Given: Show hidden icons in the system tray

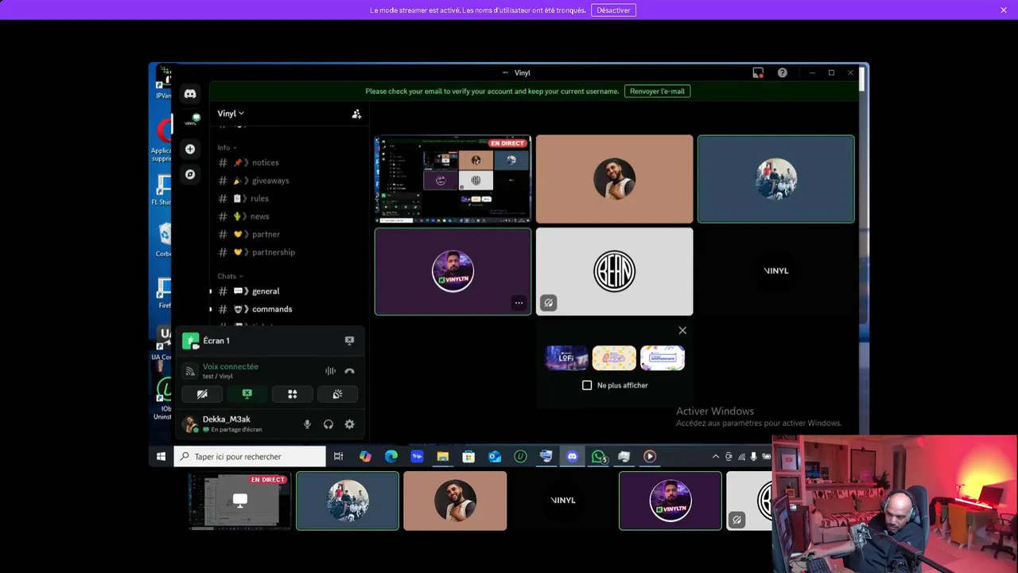Looking at the screenshot, I should coord(716,456).
